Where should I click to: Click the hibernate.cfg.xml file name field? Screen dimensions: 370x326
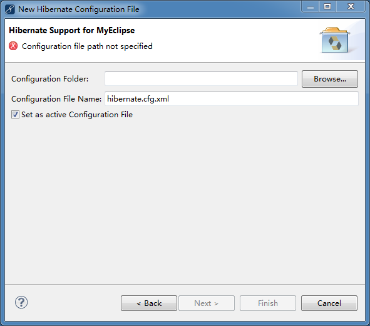pos(232,99)
